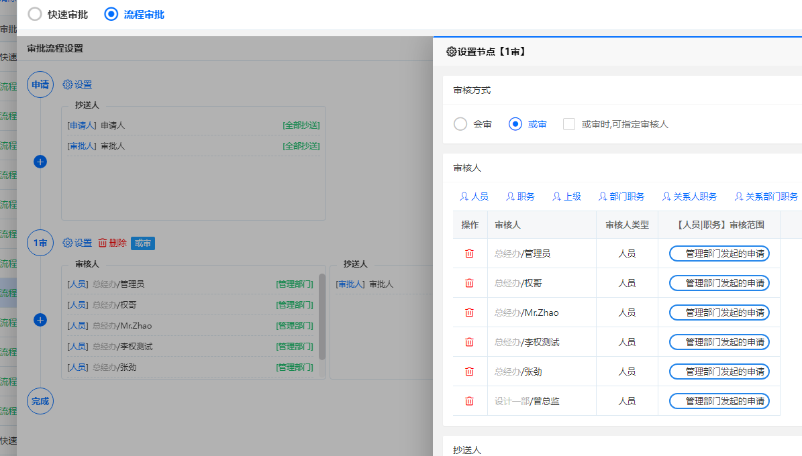Add a node after 1审

(40, 320)
